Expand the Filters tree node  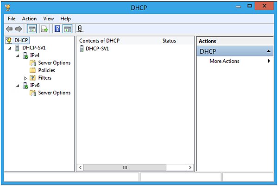(x=25, y=78)
